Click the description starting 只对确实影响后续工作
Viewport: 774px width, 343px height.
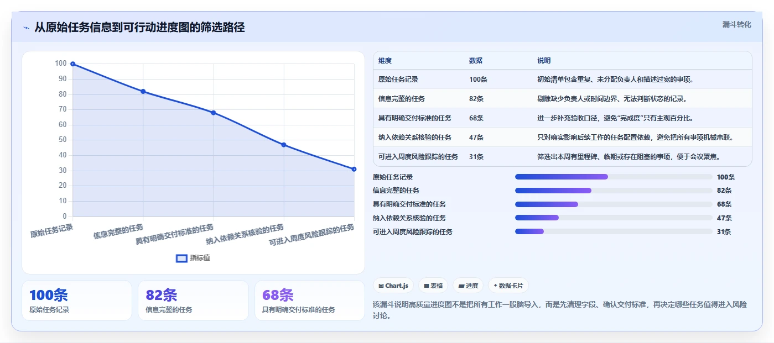(x=636, y=138)
